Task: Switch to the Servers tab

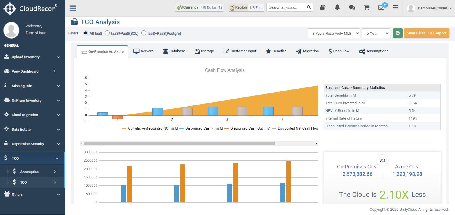Action: click(x=144, y=51)
